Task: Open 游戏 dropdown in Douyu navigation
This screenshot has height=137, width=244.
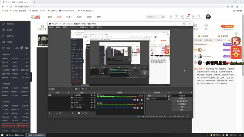Action: pos(89,17)
